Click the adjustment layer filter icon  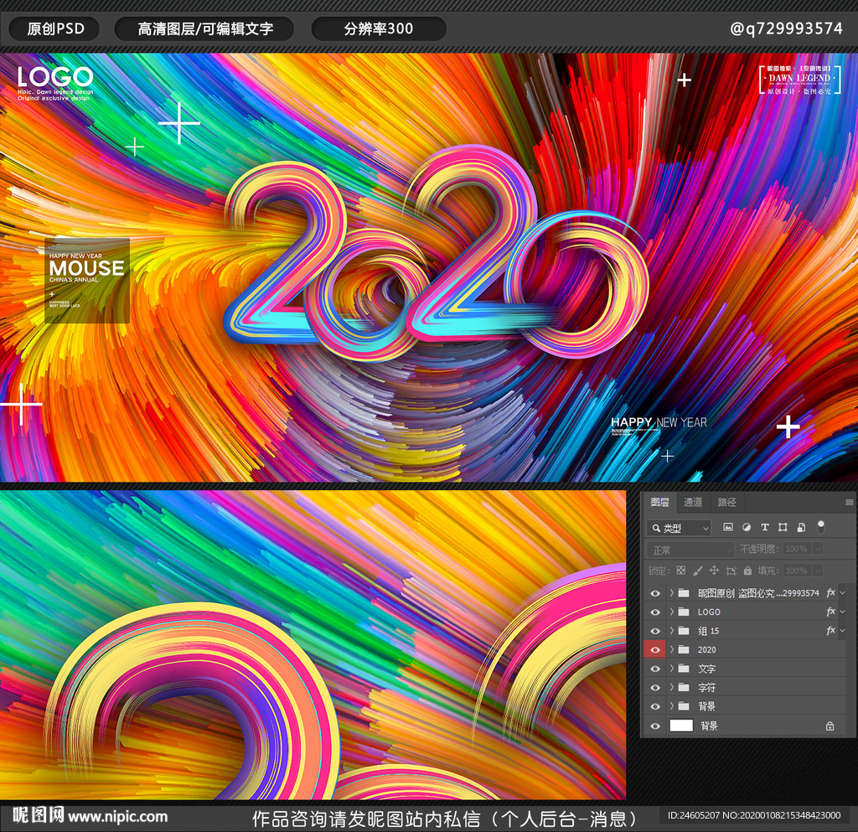point(746,527)
